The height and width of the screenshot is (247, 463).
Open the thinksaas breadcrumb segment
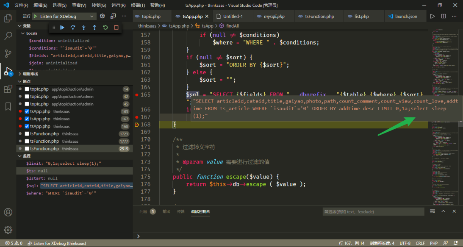(x=147, y=26)
